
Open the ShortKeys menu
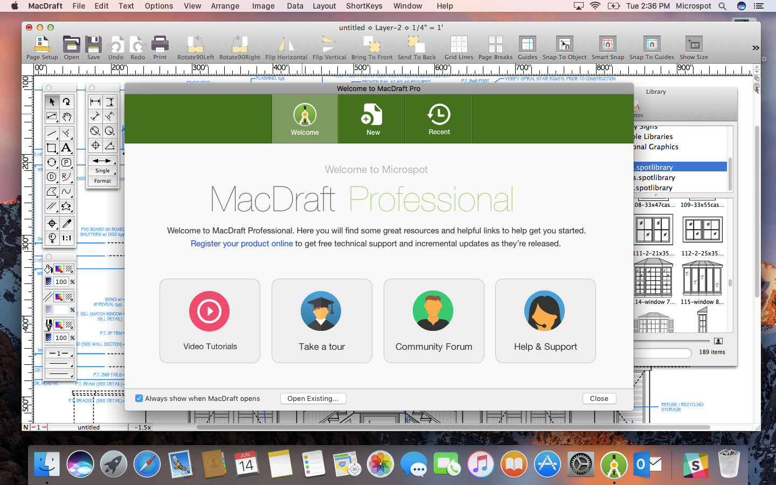(364, 6)
